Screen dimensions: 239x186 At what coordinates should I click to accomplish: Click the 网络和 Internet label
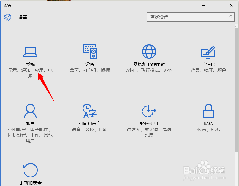coord(149,64)
